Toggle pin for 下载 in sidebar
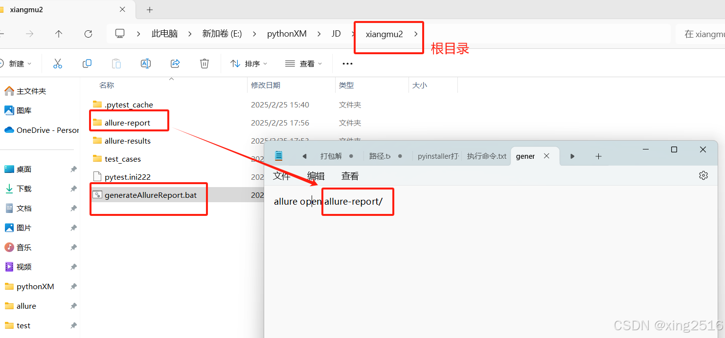Viewport: 725px width, 338px height. tap(73, 189)
